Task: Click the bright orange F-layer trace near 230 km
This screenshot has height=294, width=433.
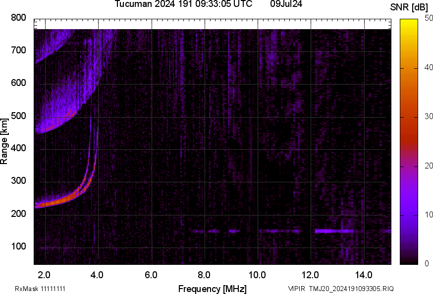Action: (x=56, y=203)
